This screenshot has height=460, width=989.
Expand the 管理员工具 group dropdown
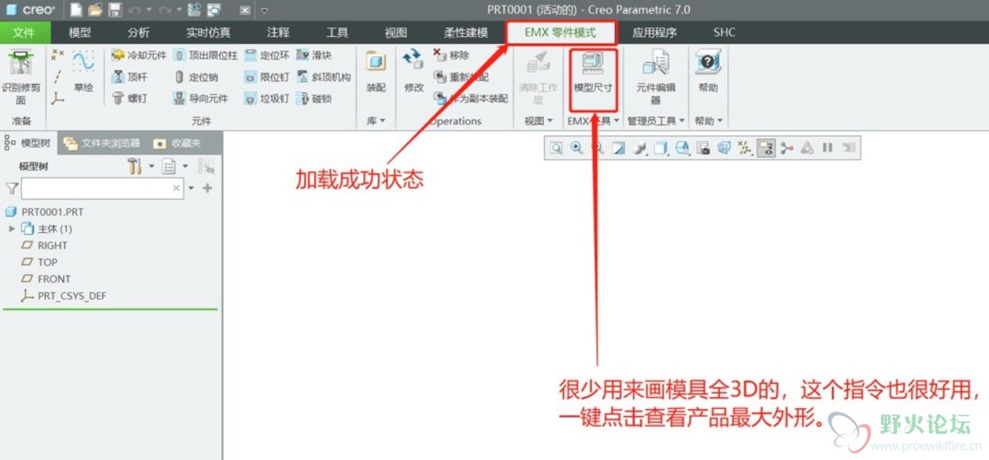pyautogui.click(x=655, y=121)
